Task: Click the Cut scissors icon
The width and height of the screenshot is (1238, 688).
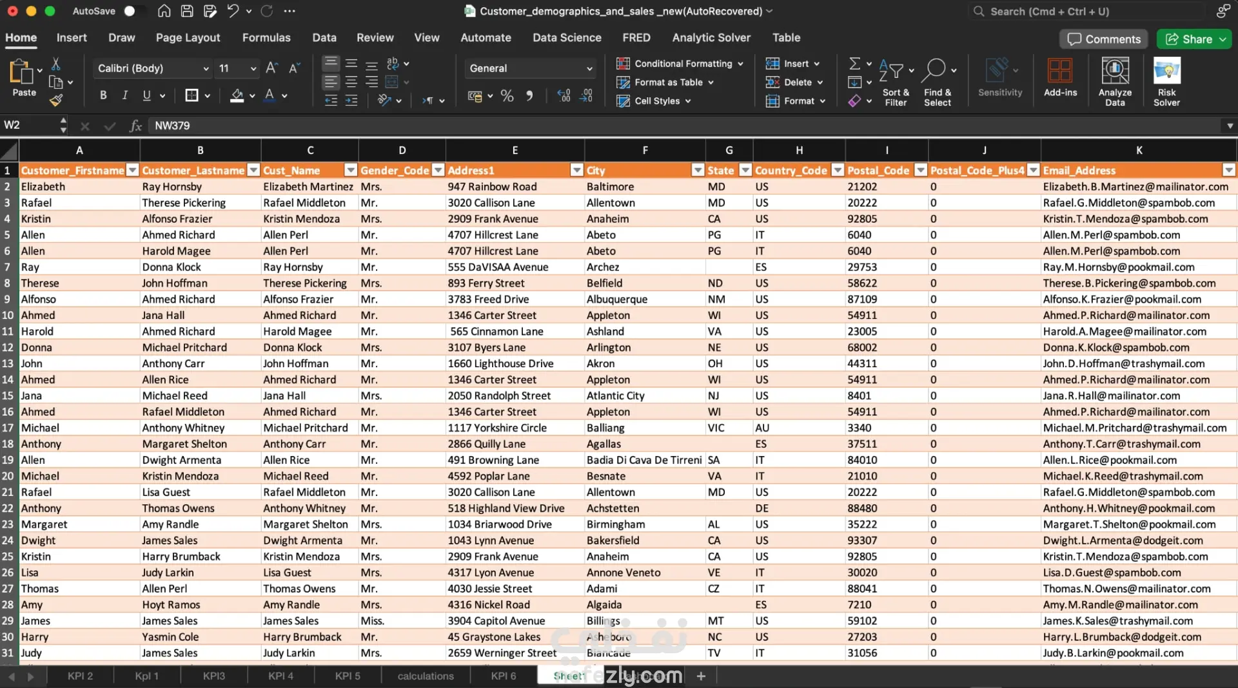Action: (56, 63)
